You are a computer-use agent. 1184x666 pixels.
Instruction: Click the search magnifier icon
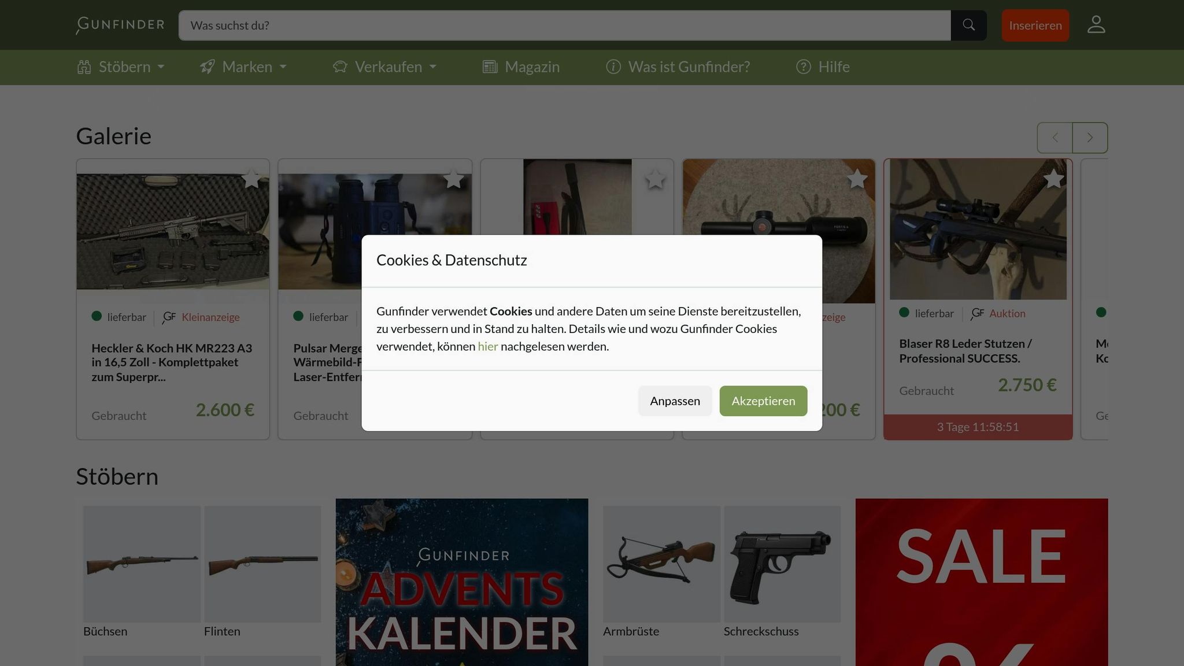[x=968, y=25]
